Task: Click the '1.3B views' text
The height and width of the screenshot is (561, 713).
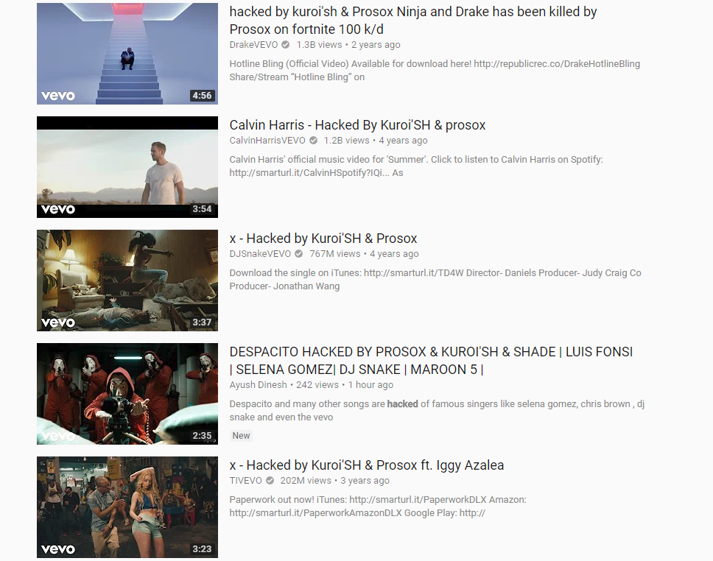Action: point(319,45)
